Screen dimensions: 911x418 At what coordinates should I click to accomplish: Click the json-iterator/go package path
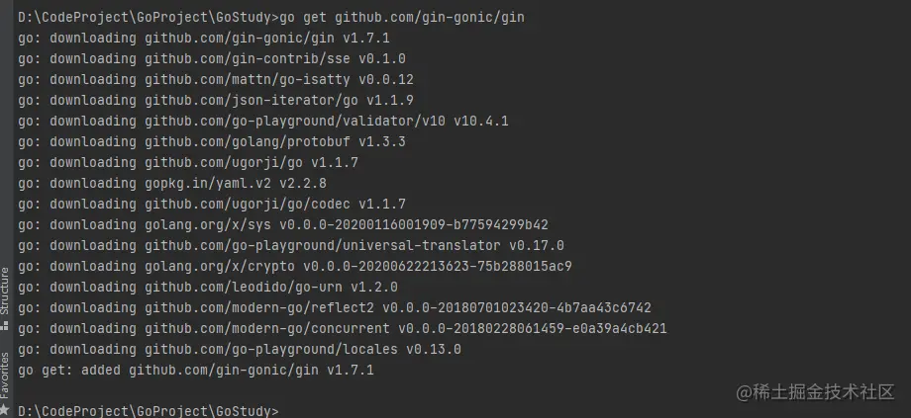pyautogui.click(x=252, y=100)
